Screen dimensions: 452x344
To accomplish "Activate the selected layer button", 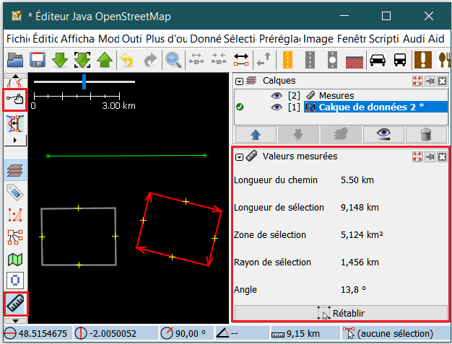I will (341, 134).
